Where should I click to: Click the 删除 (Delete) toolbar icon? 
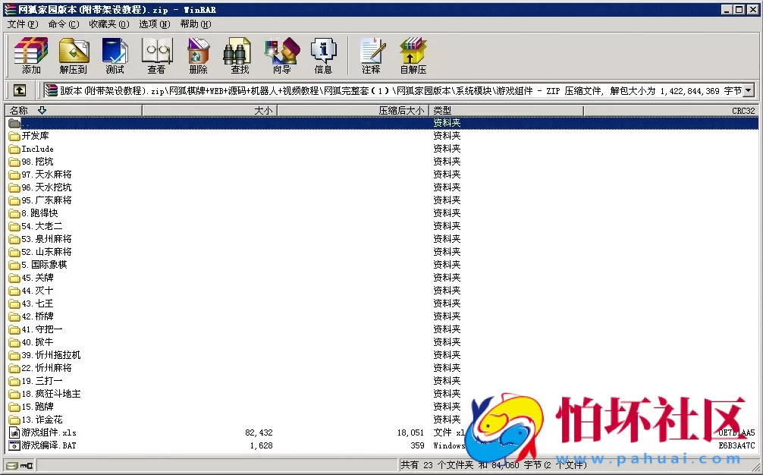point(197,55)
